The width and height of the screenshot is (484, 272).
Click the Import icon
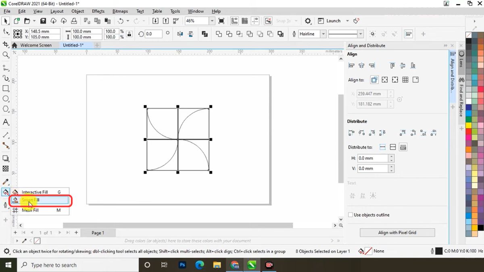pyautogui.click(x=156, y=21)
